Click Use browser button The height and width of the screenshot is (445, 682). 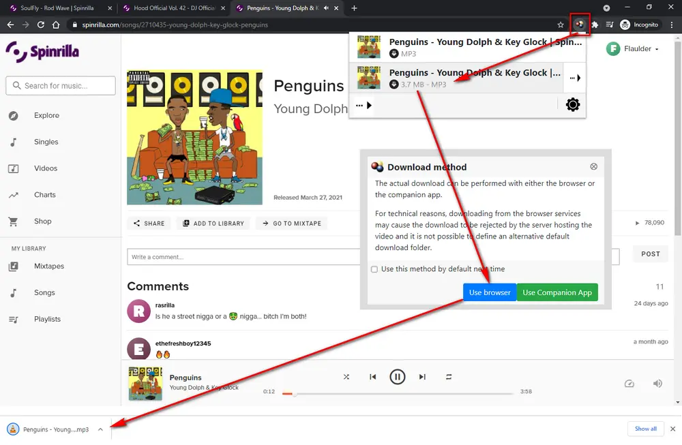point(489,292)
